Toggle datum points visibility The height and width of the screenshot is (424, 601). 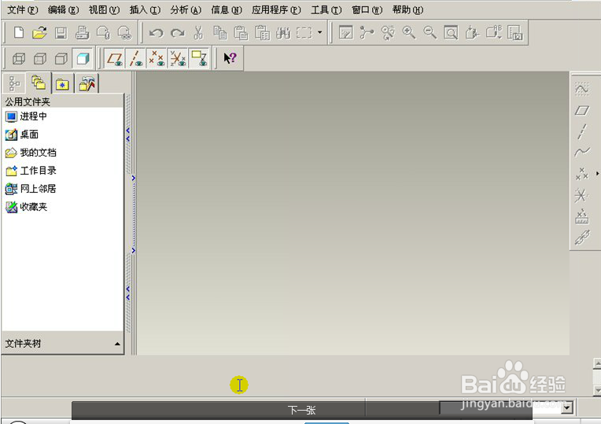pyautogui.click(x=157, y=59)
